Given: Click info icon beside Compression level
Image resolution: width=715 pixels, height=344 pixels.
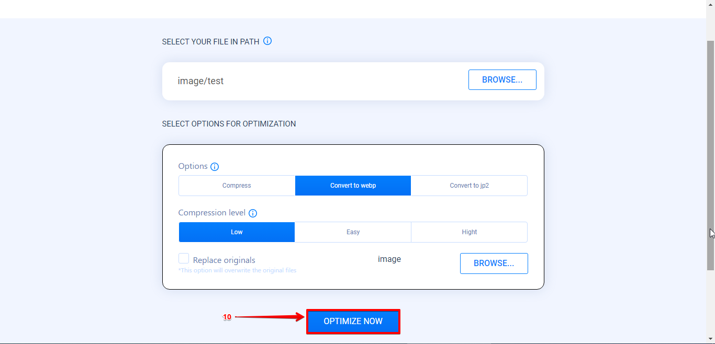Looking at the screenshot, I should click(x=253, y=213).
